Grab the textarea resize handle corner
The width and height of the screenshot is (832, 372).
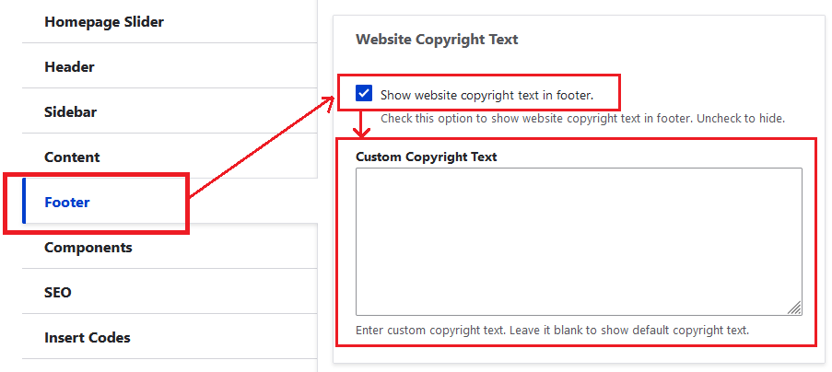(x=794, y=308)
